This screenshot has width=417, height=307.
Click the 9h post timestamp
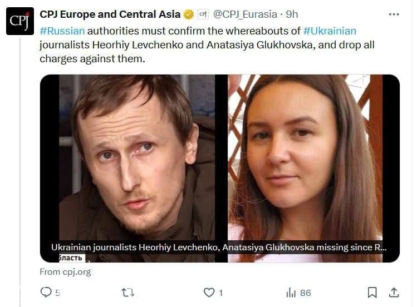292,14
